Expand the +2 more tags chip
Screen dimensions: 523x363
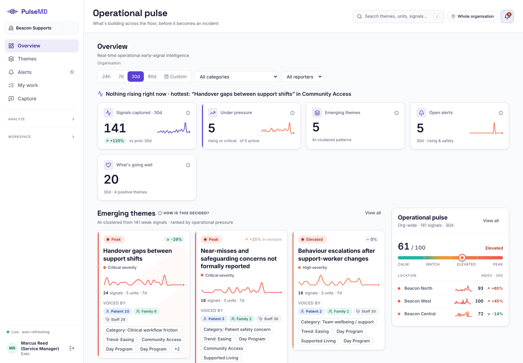point(177,349)
